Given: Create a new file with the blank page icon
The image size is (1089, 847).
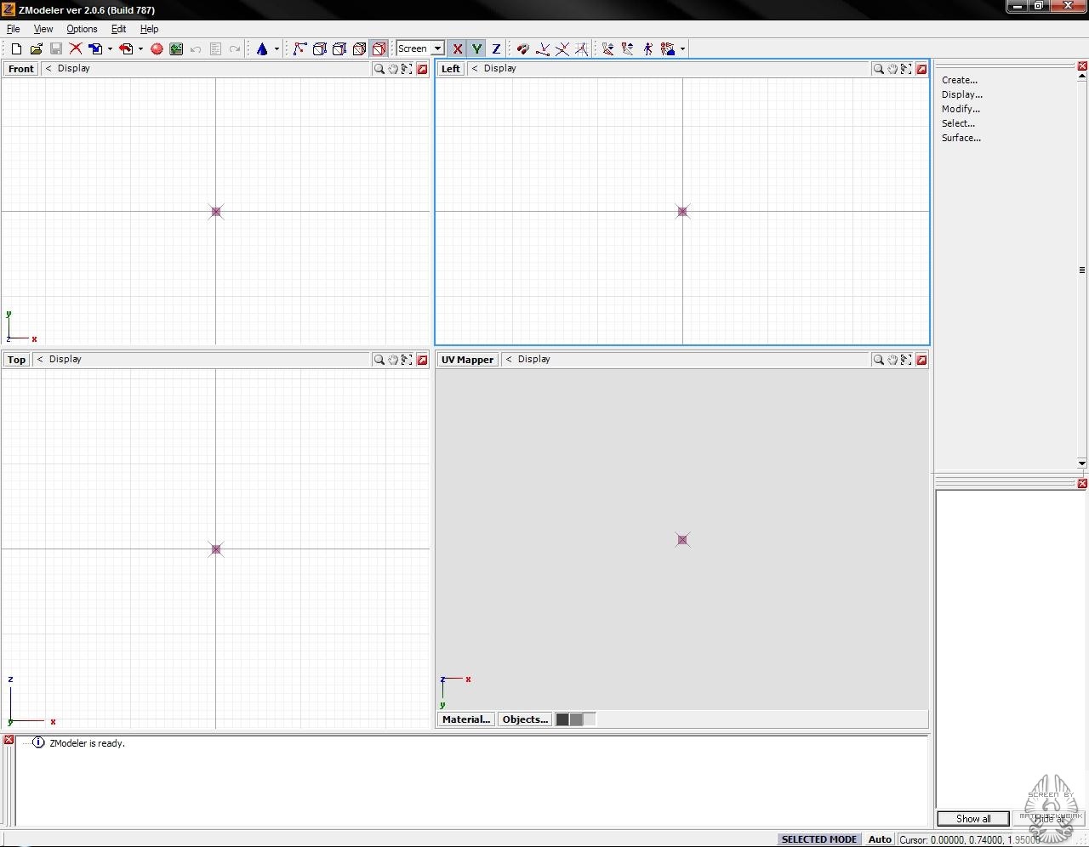Looking at the screenshot, I should pyautogui.click(x=16, y=48).
